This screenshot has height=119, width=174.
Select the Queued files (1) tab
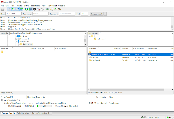pos(8,113)
